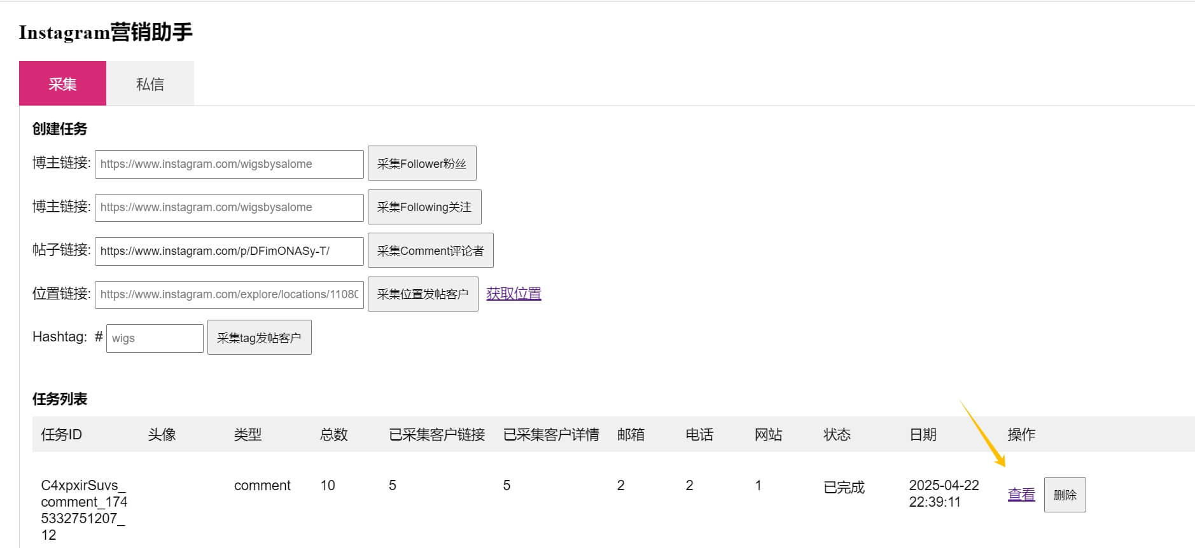
Task: Focus the Hashtag input field
Action: pyautogui.click(x=155, y=338)
